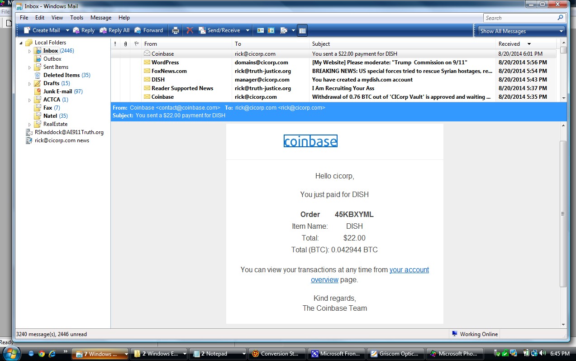Open the Tools menu

(x=76, y=18)
